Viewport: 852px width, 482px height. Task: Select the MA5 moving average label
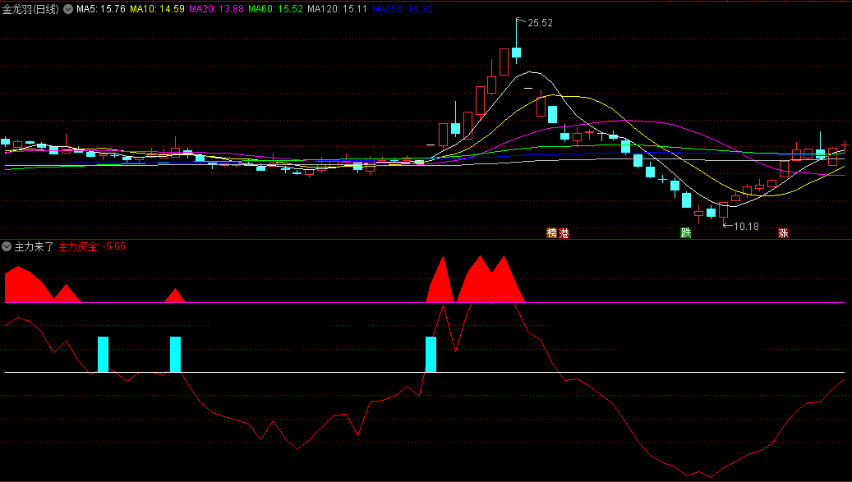[101, 9]
